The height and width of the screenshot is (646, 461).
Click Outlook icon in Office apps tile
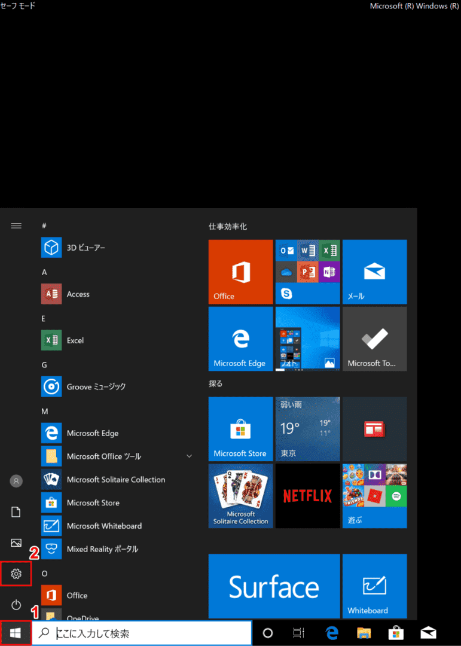[287, 251]
